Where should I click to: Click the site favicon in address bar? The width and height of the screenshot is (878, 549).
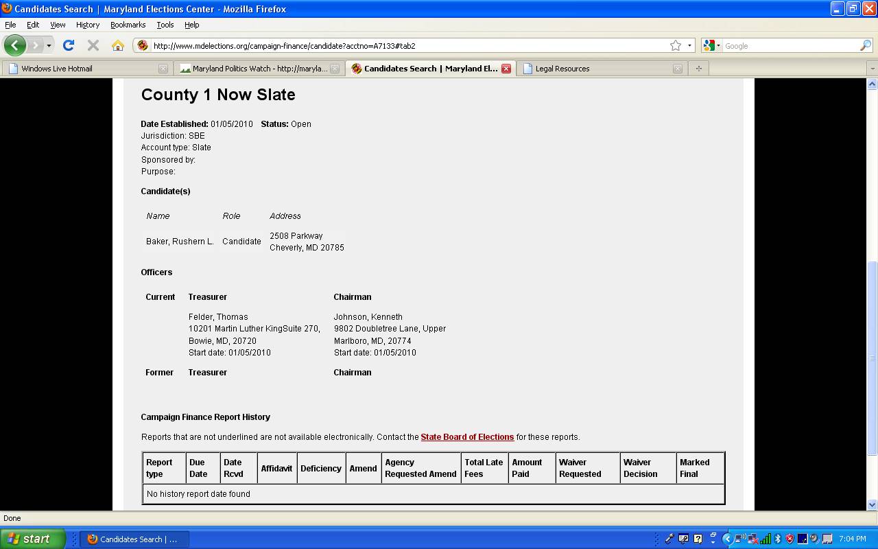[x=142, y=45]
